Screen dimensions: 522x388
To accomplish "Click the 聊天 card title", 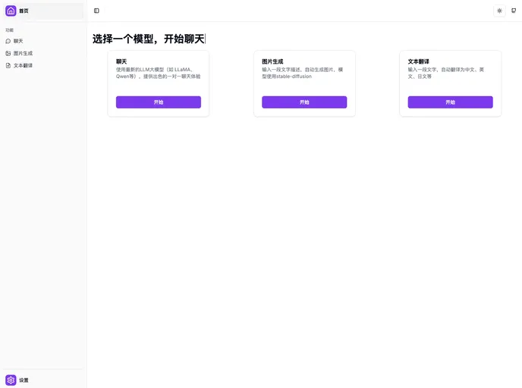I will coord(121,61).
